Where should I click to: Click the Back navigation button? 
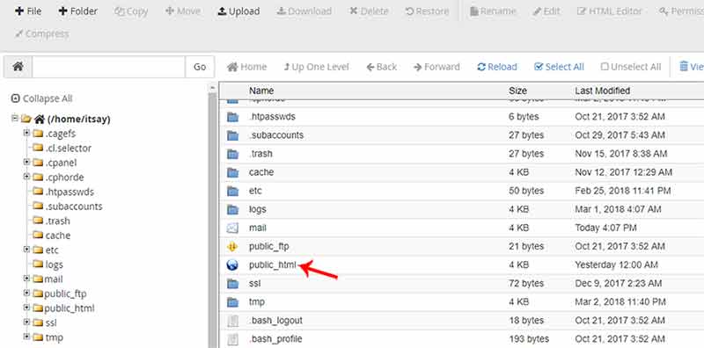point(382,67)
